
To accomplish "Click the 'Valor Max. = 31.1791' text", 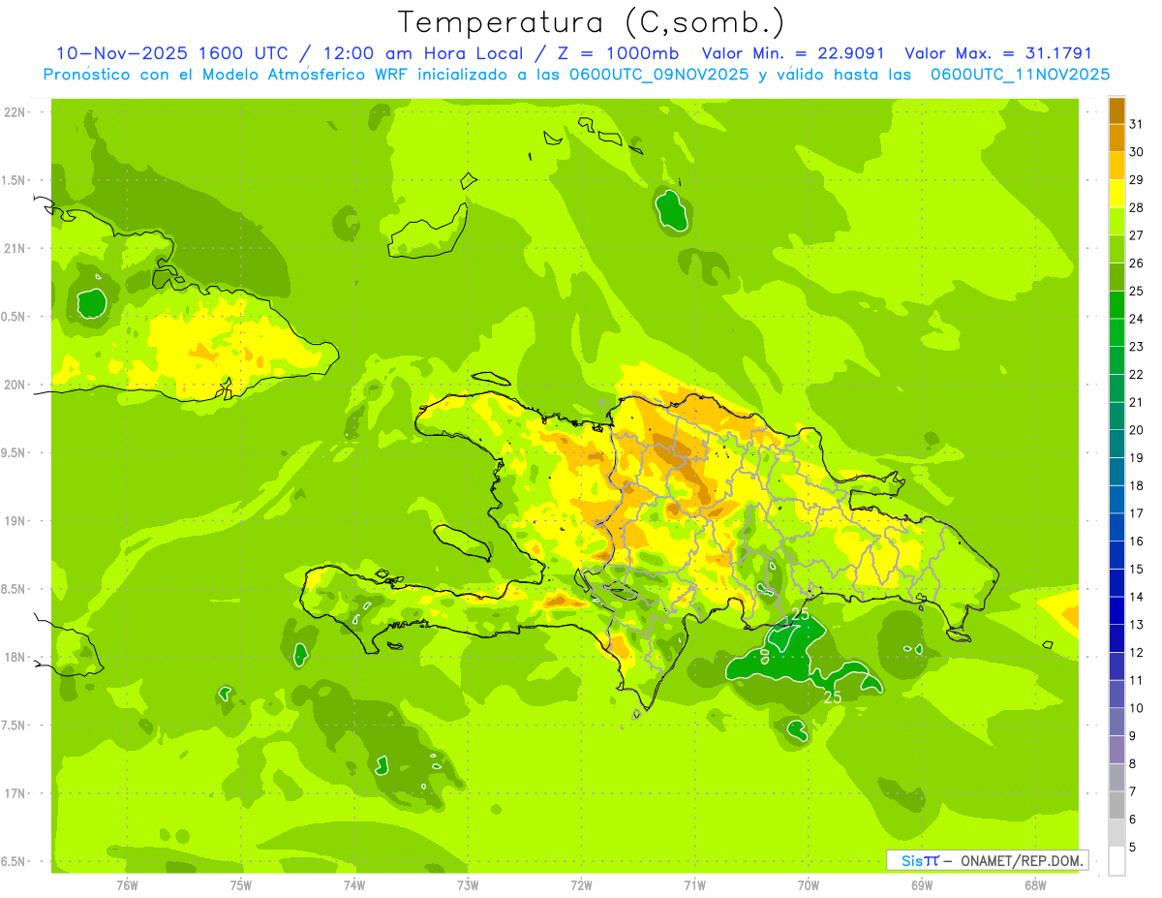I will tap(998, 53).
